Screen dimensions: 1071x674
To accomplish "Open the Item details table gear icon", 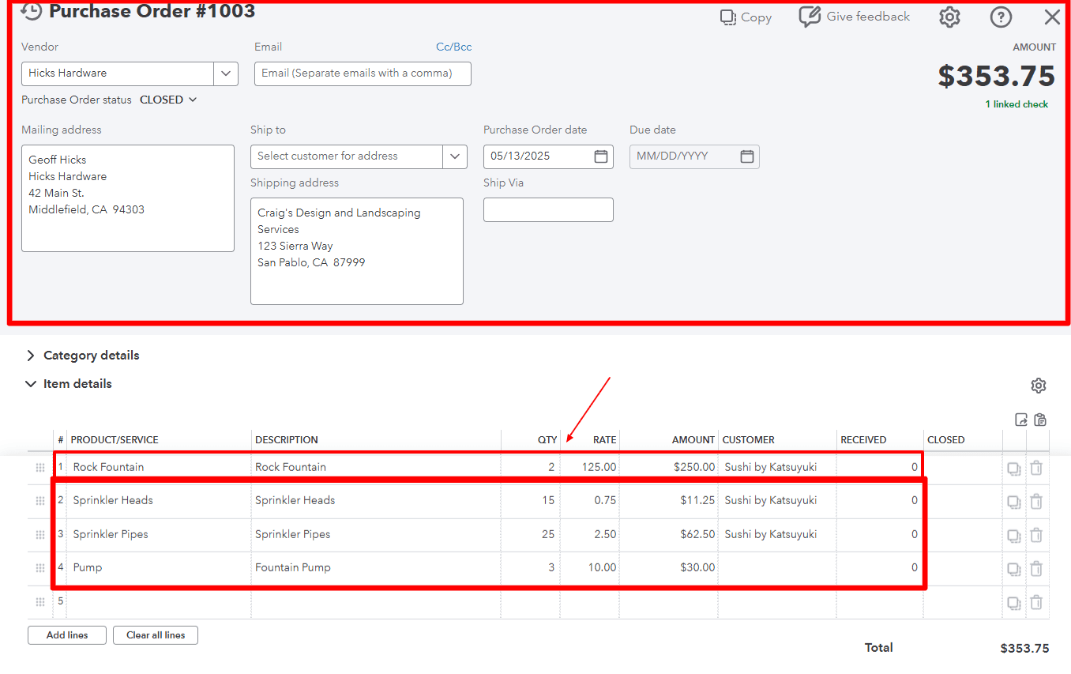I will 1038,386.
